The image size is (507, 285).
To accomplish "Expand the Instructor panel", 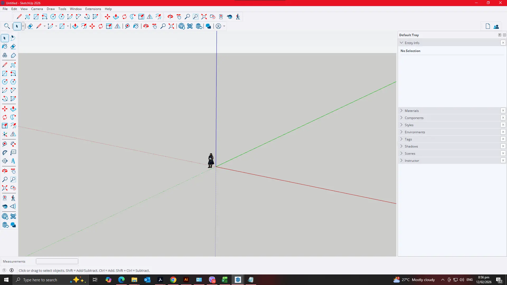I will (401, 160).
